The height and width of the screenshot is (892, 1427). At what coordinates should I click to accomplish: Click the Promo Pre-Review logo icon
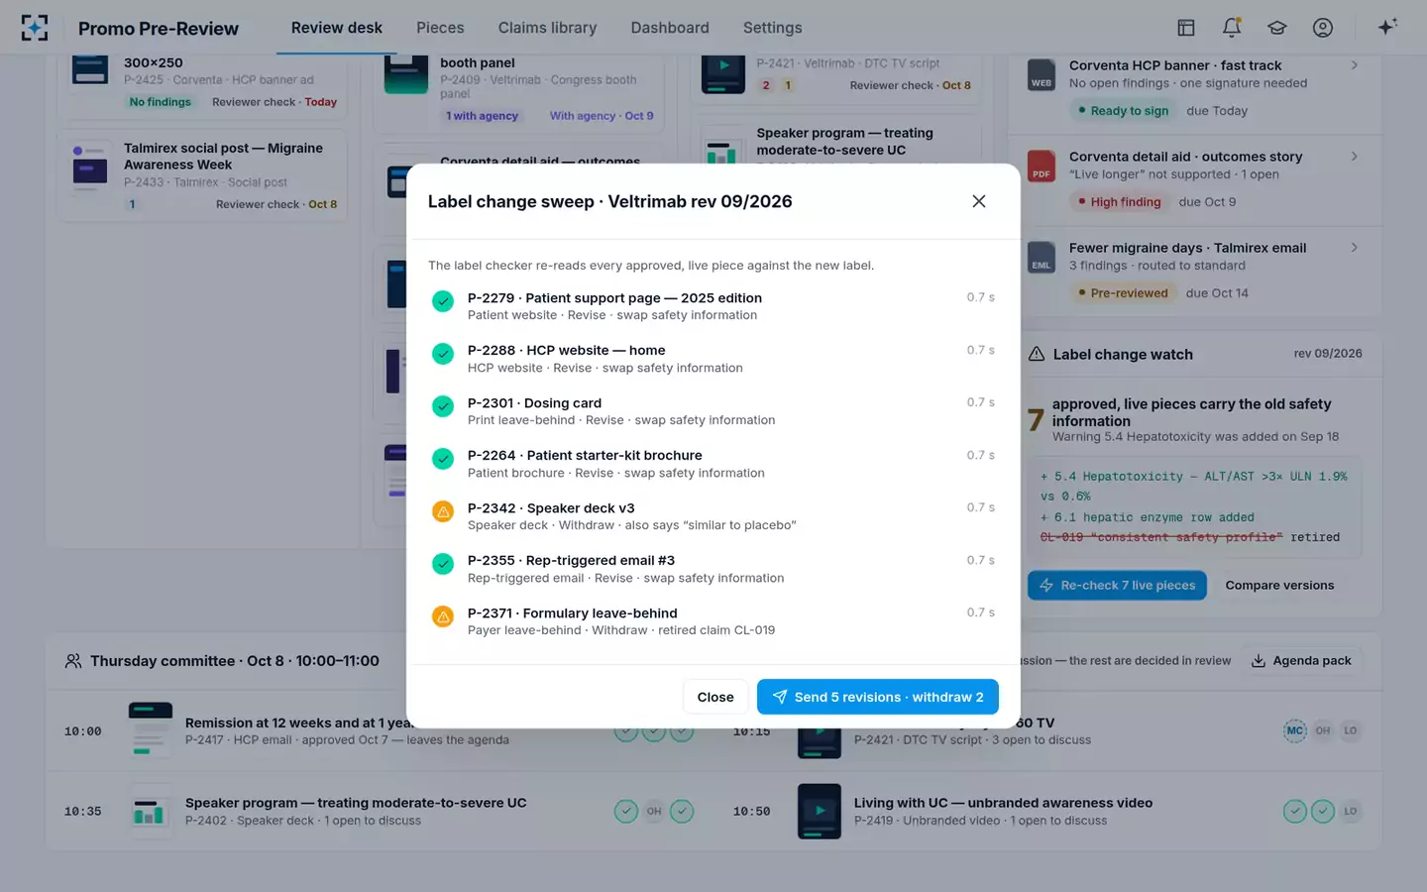pyautogui.click(x=35, y=28)
